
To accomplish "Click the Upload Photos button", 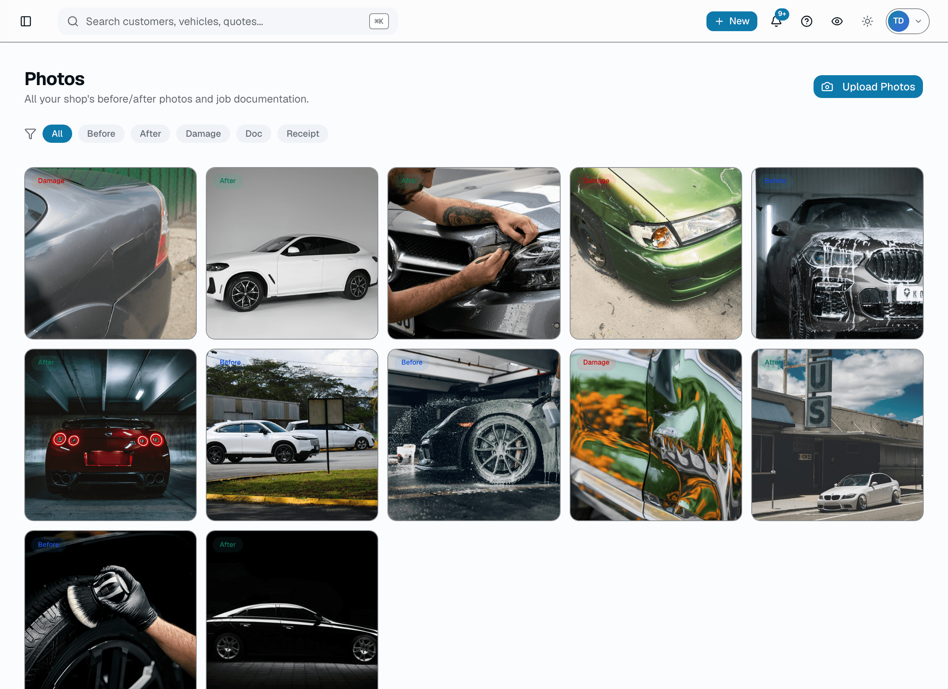I will click(x=868, y=87).
